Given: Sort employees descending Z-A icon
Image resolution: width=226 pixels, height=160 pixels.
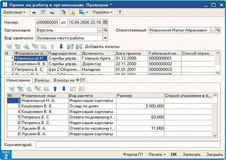Looking at the screenshot, I should pos(79,47).
